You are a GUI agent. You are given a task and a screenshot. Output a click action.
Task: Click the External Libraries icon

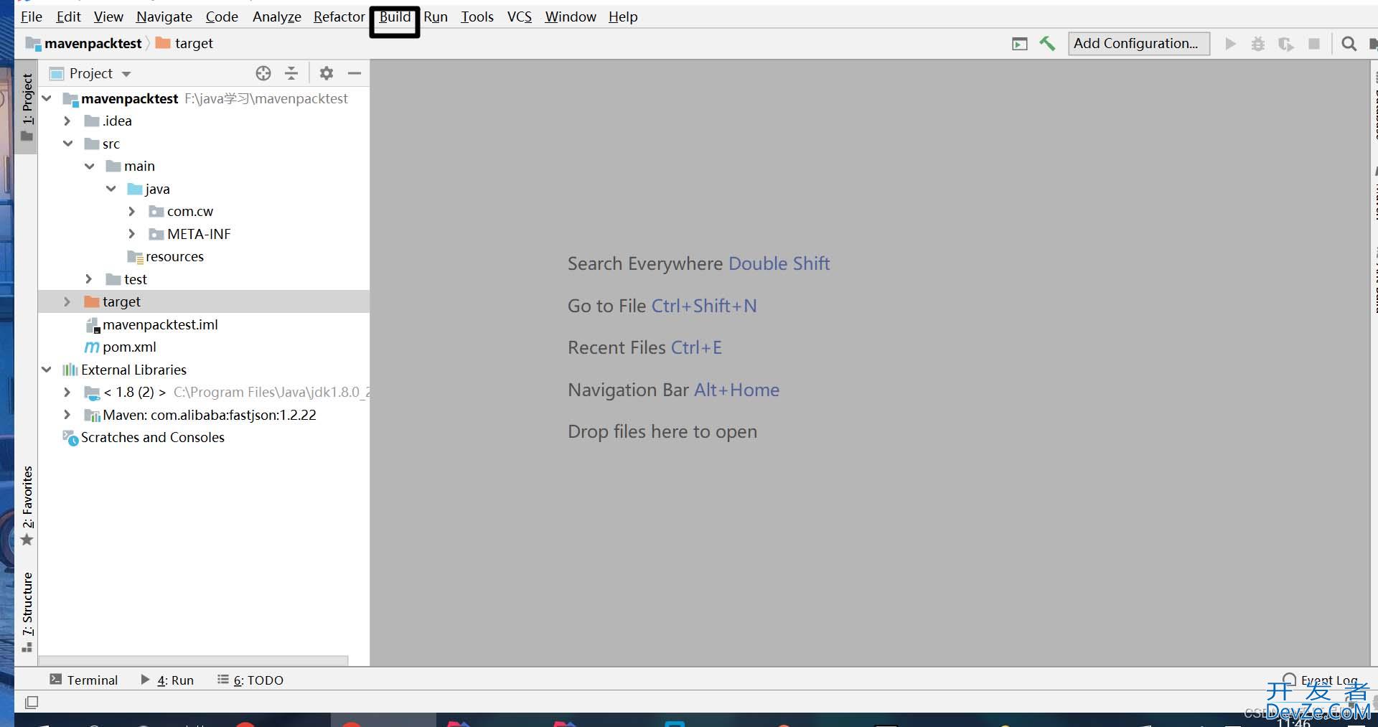pos(70,370)
